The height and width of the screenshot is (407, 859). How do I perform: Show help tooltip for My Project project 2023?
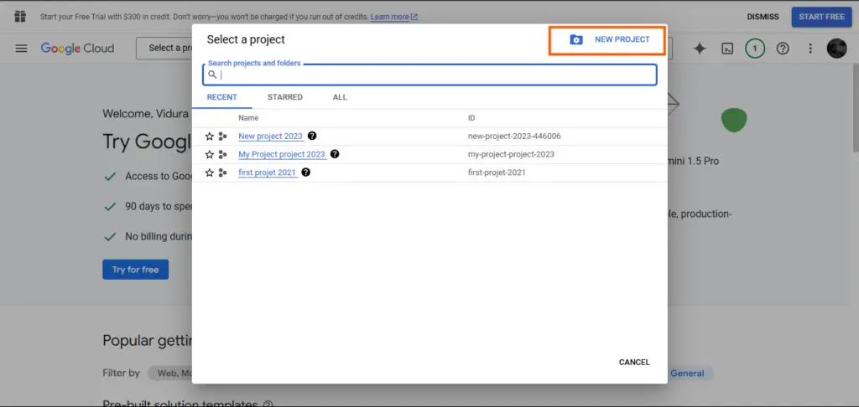pos(335,154)
